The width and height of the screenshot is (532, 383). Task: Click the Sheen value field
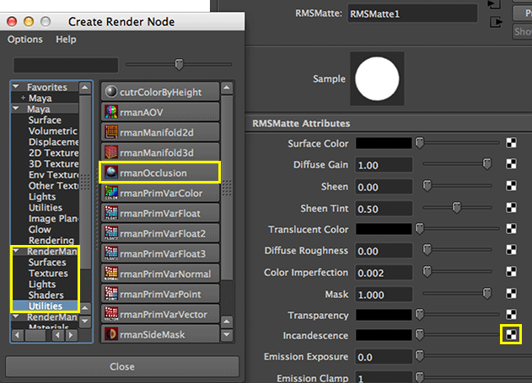(x=384, y=187)
